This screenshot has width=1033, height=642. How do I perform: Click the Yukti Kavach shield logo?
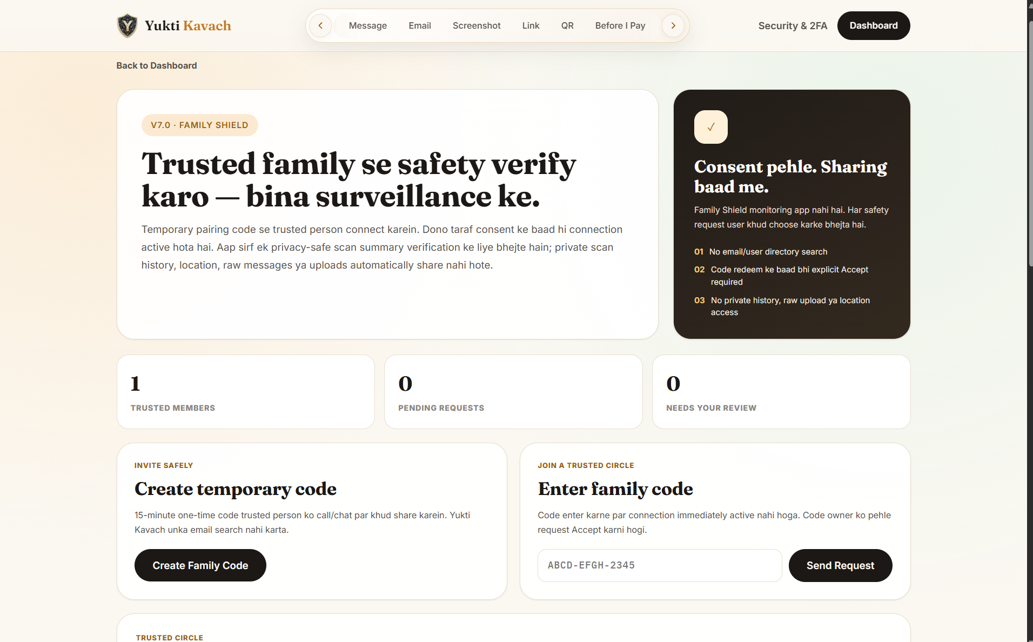pos(128,25)
